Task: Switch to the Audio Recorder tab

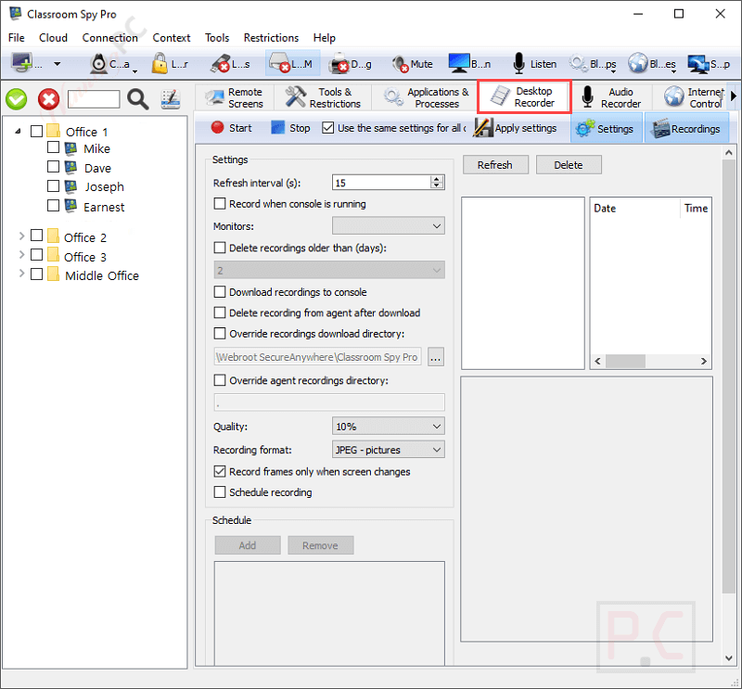Action: [610, 97]
